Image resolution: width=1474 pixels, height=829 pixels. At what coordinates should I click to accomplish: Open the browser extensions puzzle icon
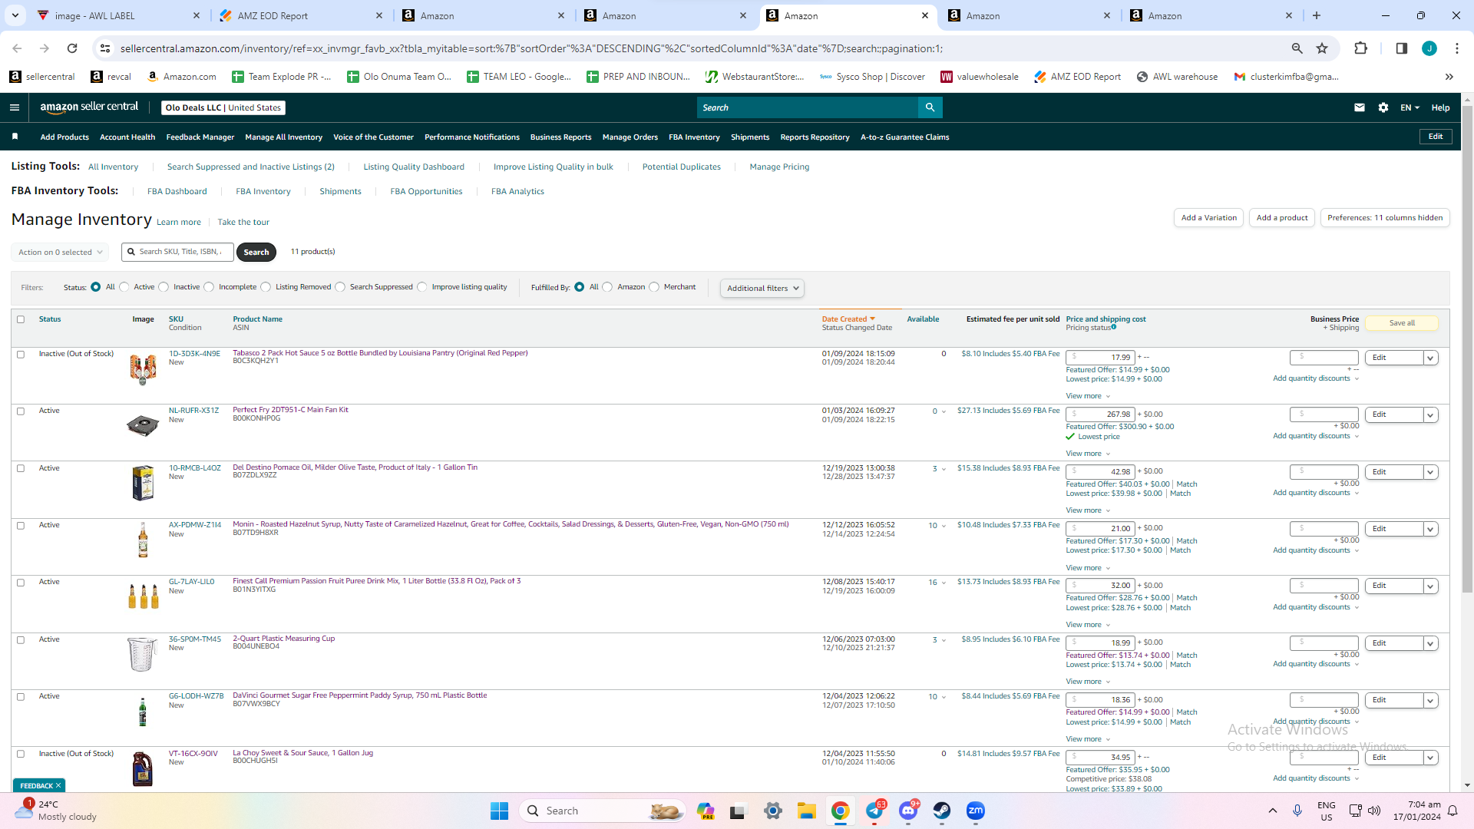pyautogui.click(x=1360, y=48)
